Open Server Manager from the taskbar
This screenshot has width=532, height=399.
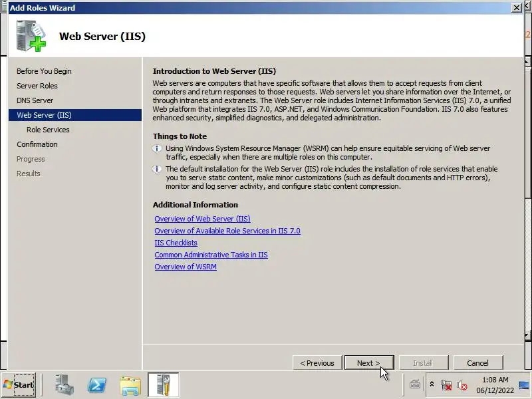coord(64,385)
